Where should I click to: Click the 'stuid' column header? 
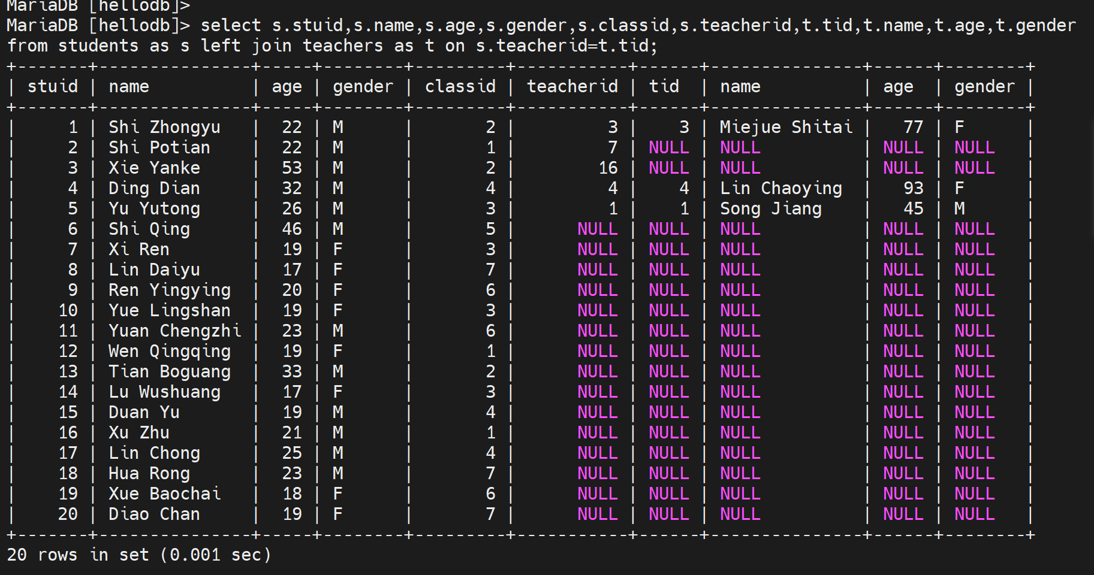click(x=53, y=87)
